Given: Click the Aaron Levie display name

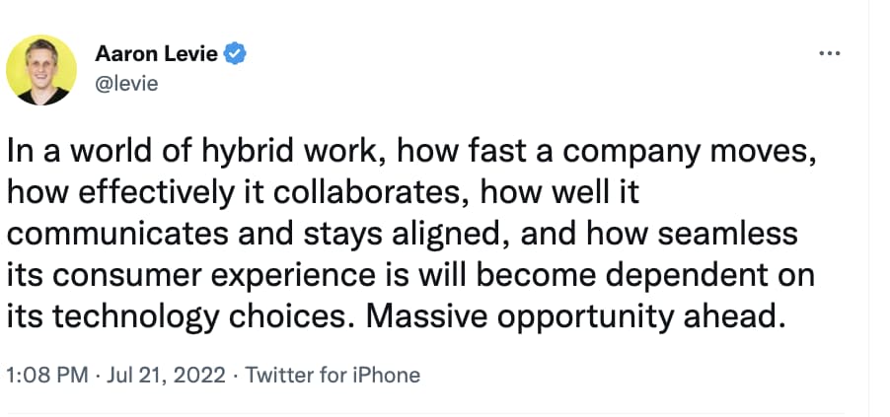Looking at the screenshot, I should click(x=156, y=54).
